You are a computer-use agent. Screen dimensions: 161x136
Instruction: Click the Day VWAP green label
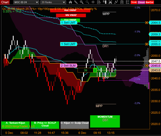tap(70, 20)
